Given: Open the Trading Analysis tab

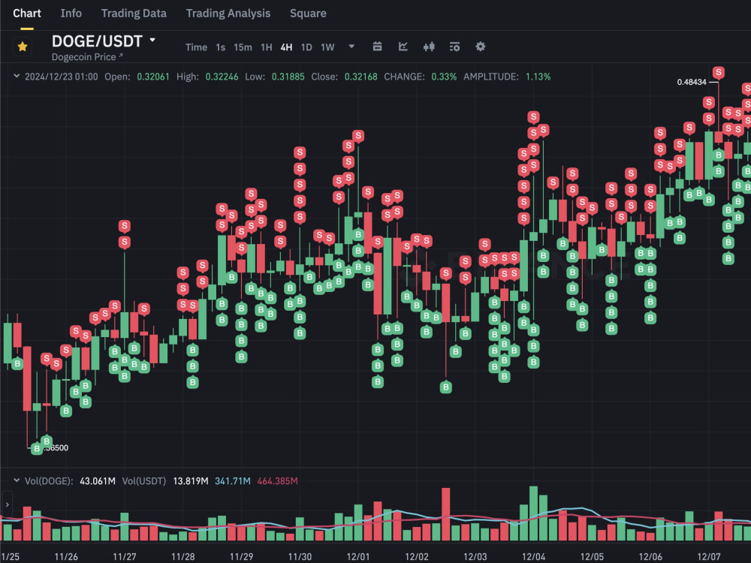Looking at the screenshot, I should click(228, 14).
